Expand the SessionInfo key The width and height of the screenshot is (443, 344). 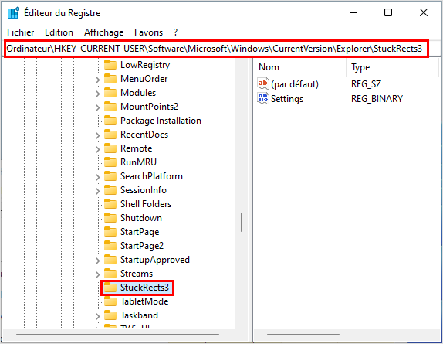(x=97, y=191)
